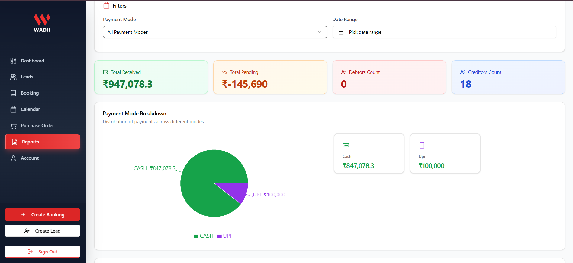Click the Sign Out arrow icon
The height and width of the screenshot is (263, 573).
pyautogui.click(x=30, y=252)
